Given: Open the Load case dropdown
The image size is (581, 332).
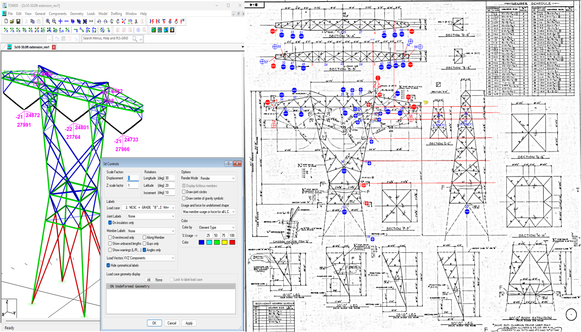Looking at the screenshot, I should tap(148, 208).
